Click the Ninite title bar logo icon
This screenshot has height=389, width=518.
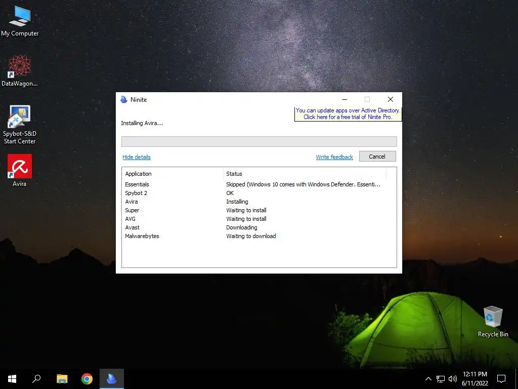point(124,100)
